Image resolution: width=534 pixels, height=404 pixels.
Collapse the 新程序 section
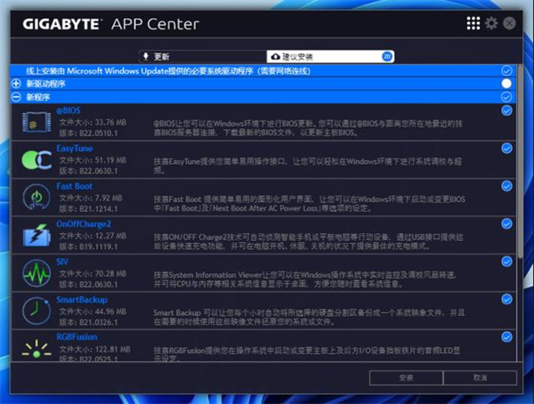tap(16, 95)
